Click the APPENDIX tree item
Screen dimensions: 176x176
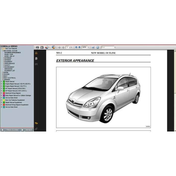point(7,80)
